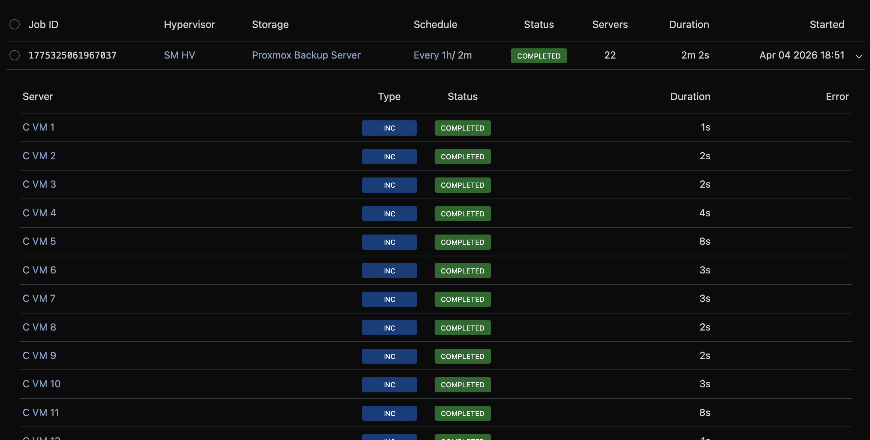The image size is (870, 440).
Task: Collapse job row with chevron arrow
Action: (859, 56)
